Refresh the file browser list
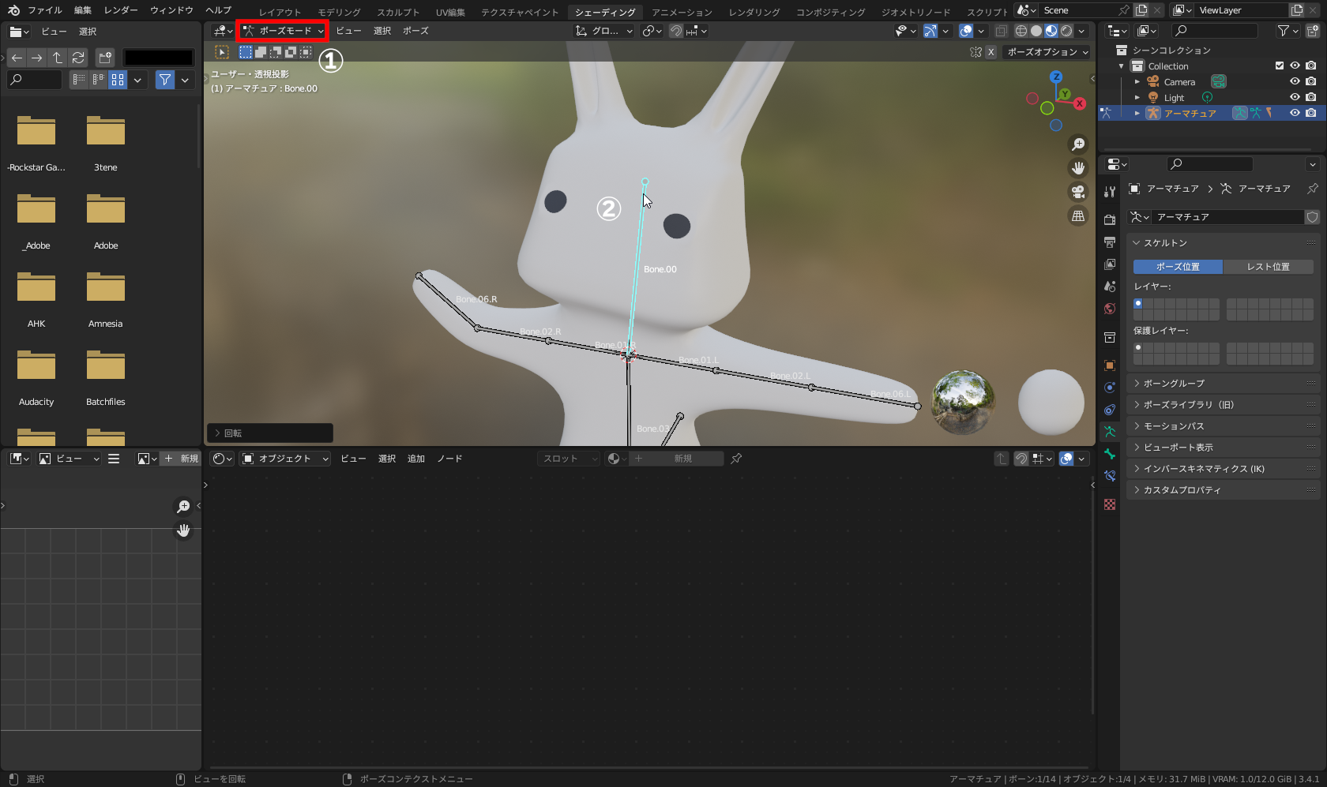Viewport: 1327px width, 787px height. point(77,58)
